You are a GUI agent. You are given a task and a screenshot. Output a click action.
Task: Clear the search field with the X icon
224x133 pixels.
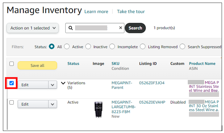(121, 28)
